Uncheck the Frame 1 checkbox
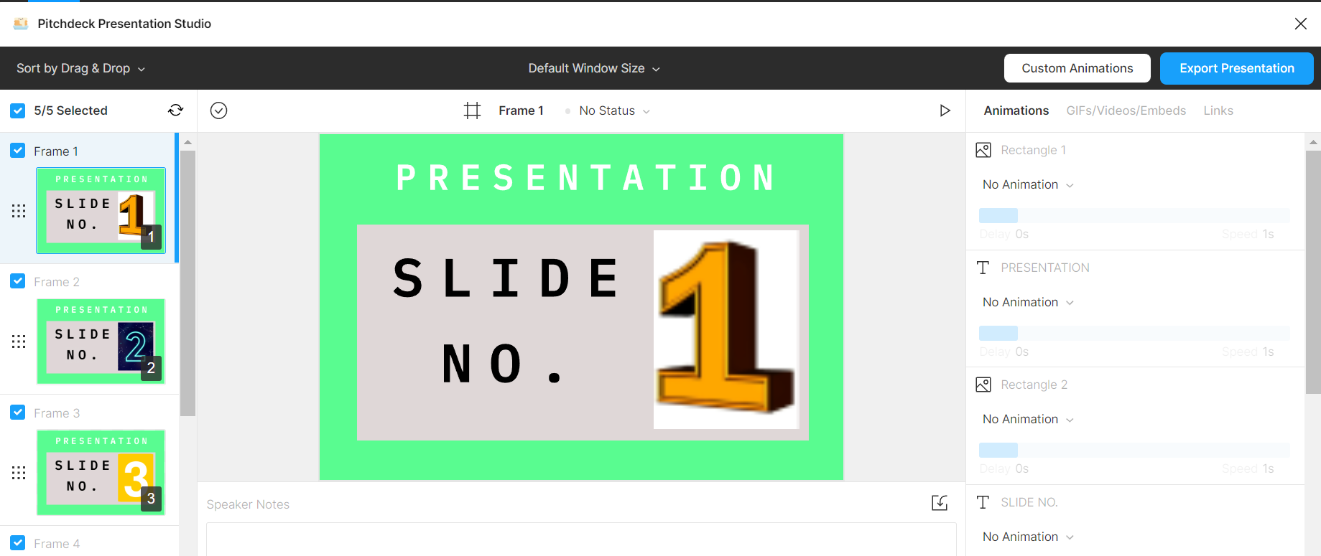Screen dimensions: 1321x556 (18, 151)
